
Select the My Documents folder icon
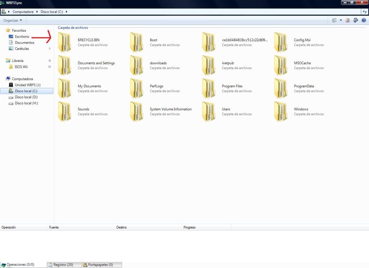tap(65, 89)
